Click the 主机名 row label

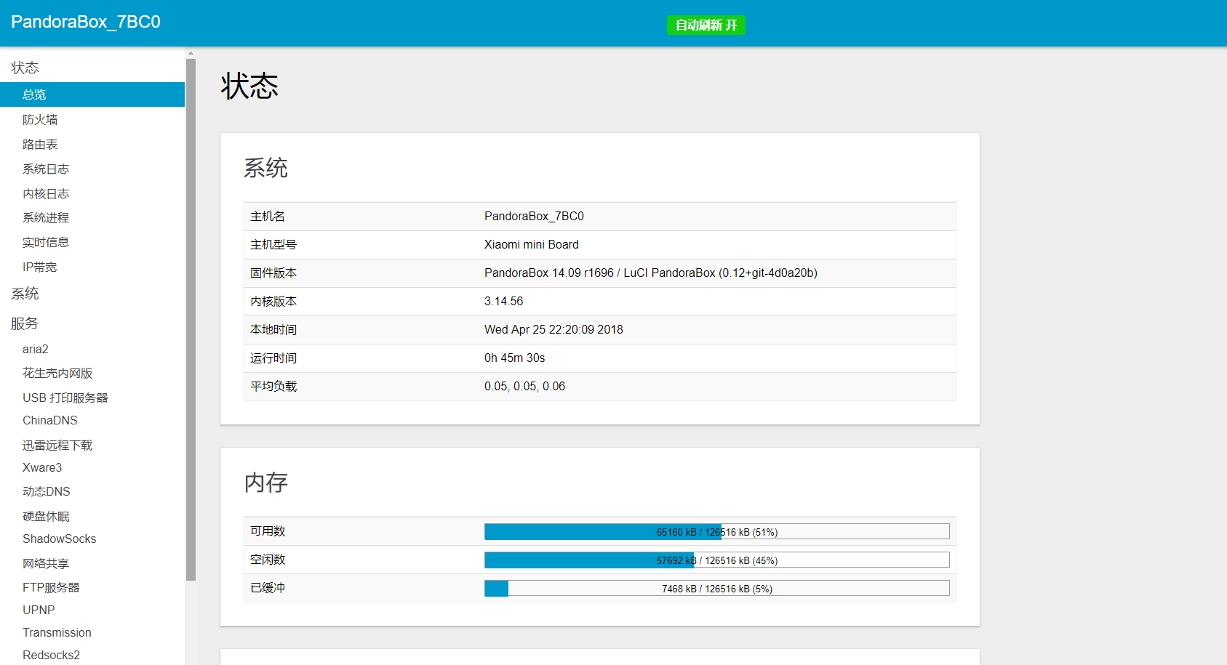268,216
